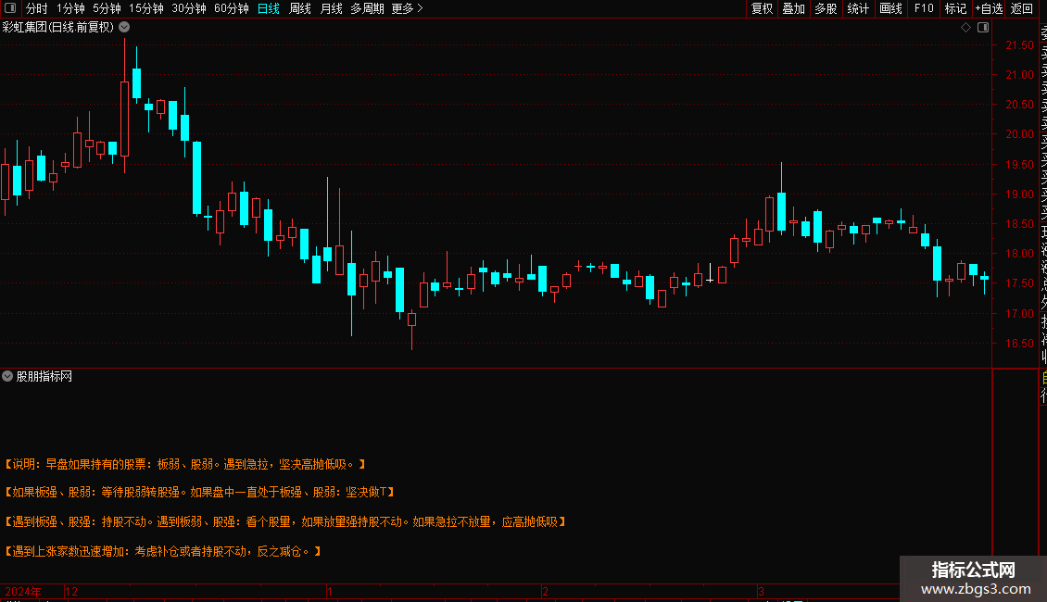Viewport: 1047px width, 602px height.
Task: Open the 复权 adjustment option
Action: tap(762, 8)
